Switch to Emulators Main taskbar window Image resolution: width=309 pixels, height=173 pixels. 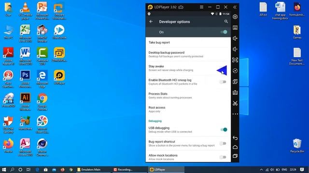pos(93,170)
